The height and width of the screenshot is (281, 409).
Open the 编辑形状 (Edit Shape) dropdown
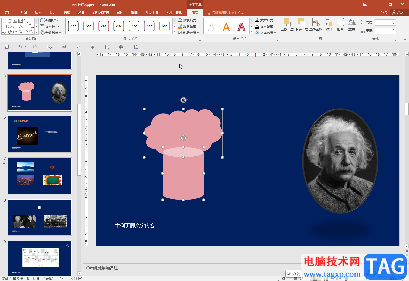[x=50, y=20]
